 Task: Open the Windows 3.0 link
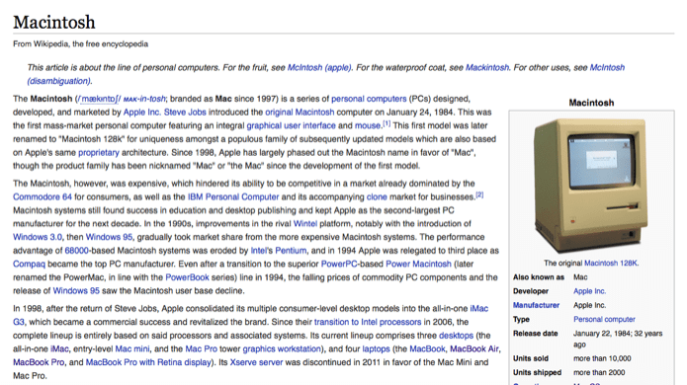[38, 237]
